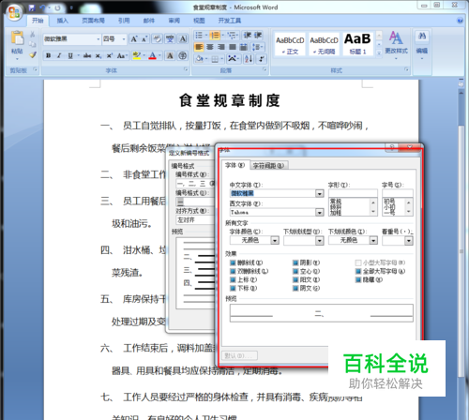Apply subscript formatting
Screen dimensions: 469x420
tap(98, 55)
